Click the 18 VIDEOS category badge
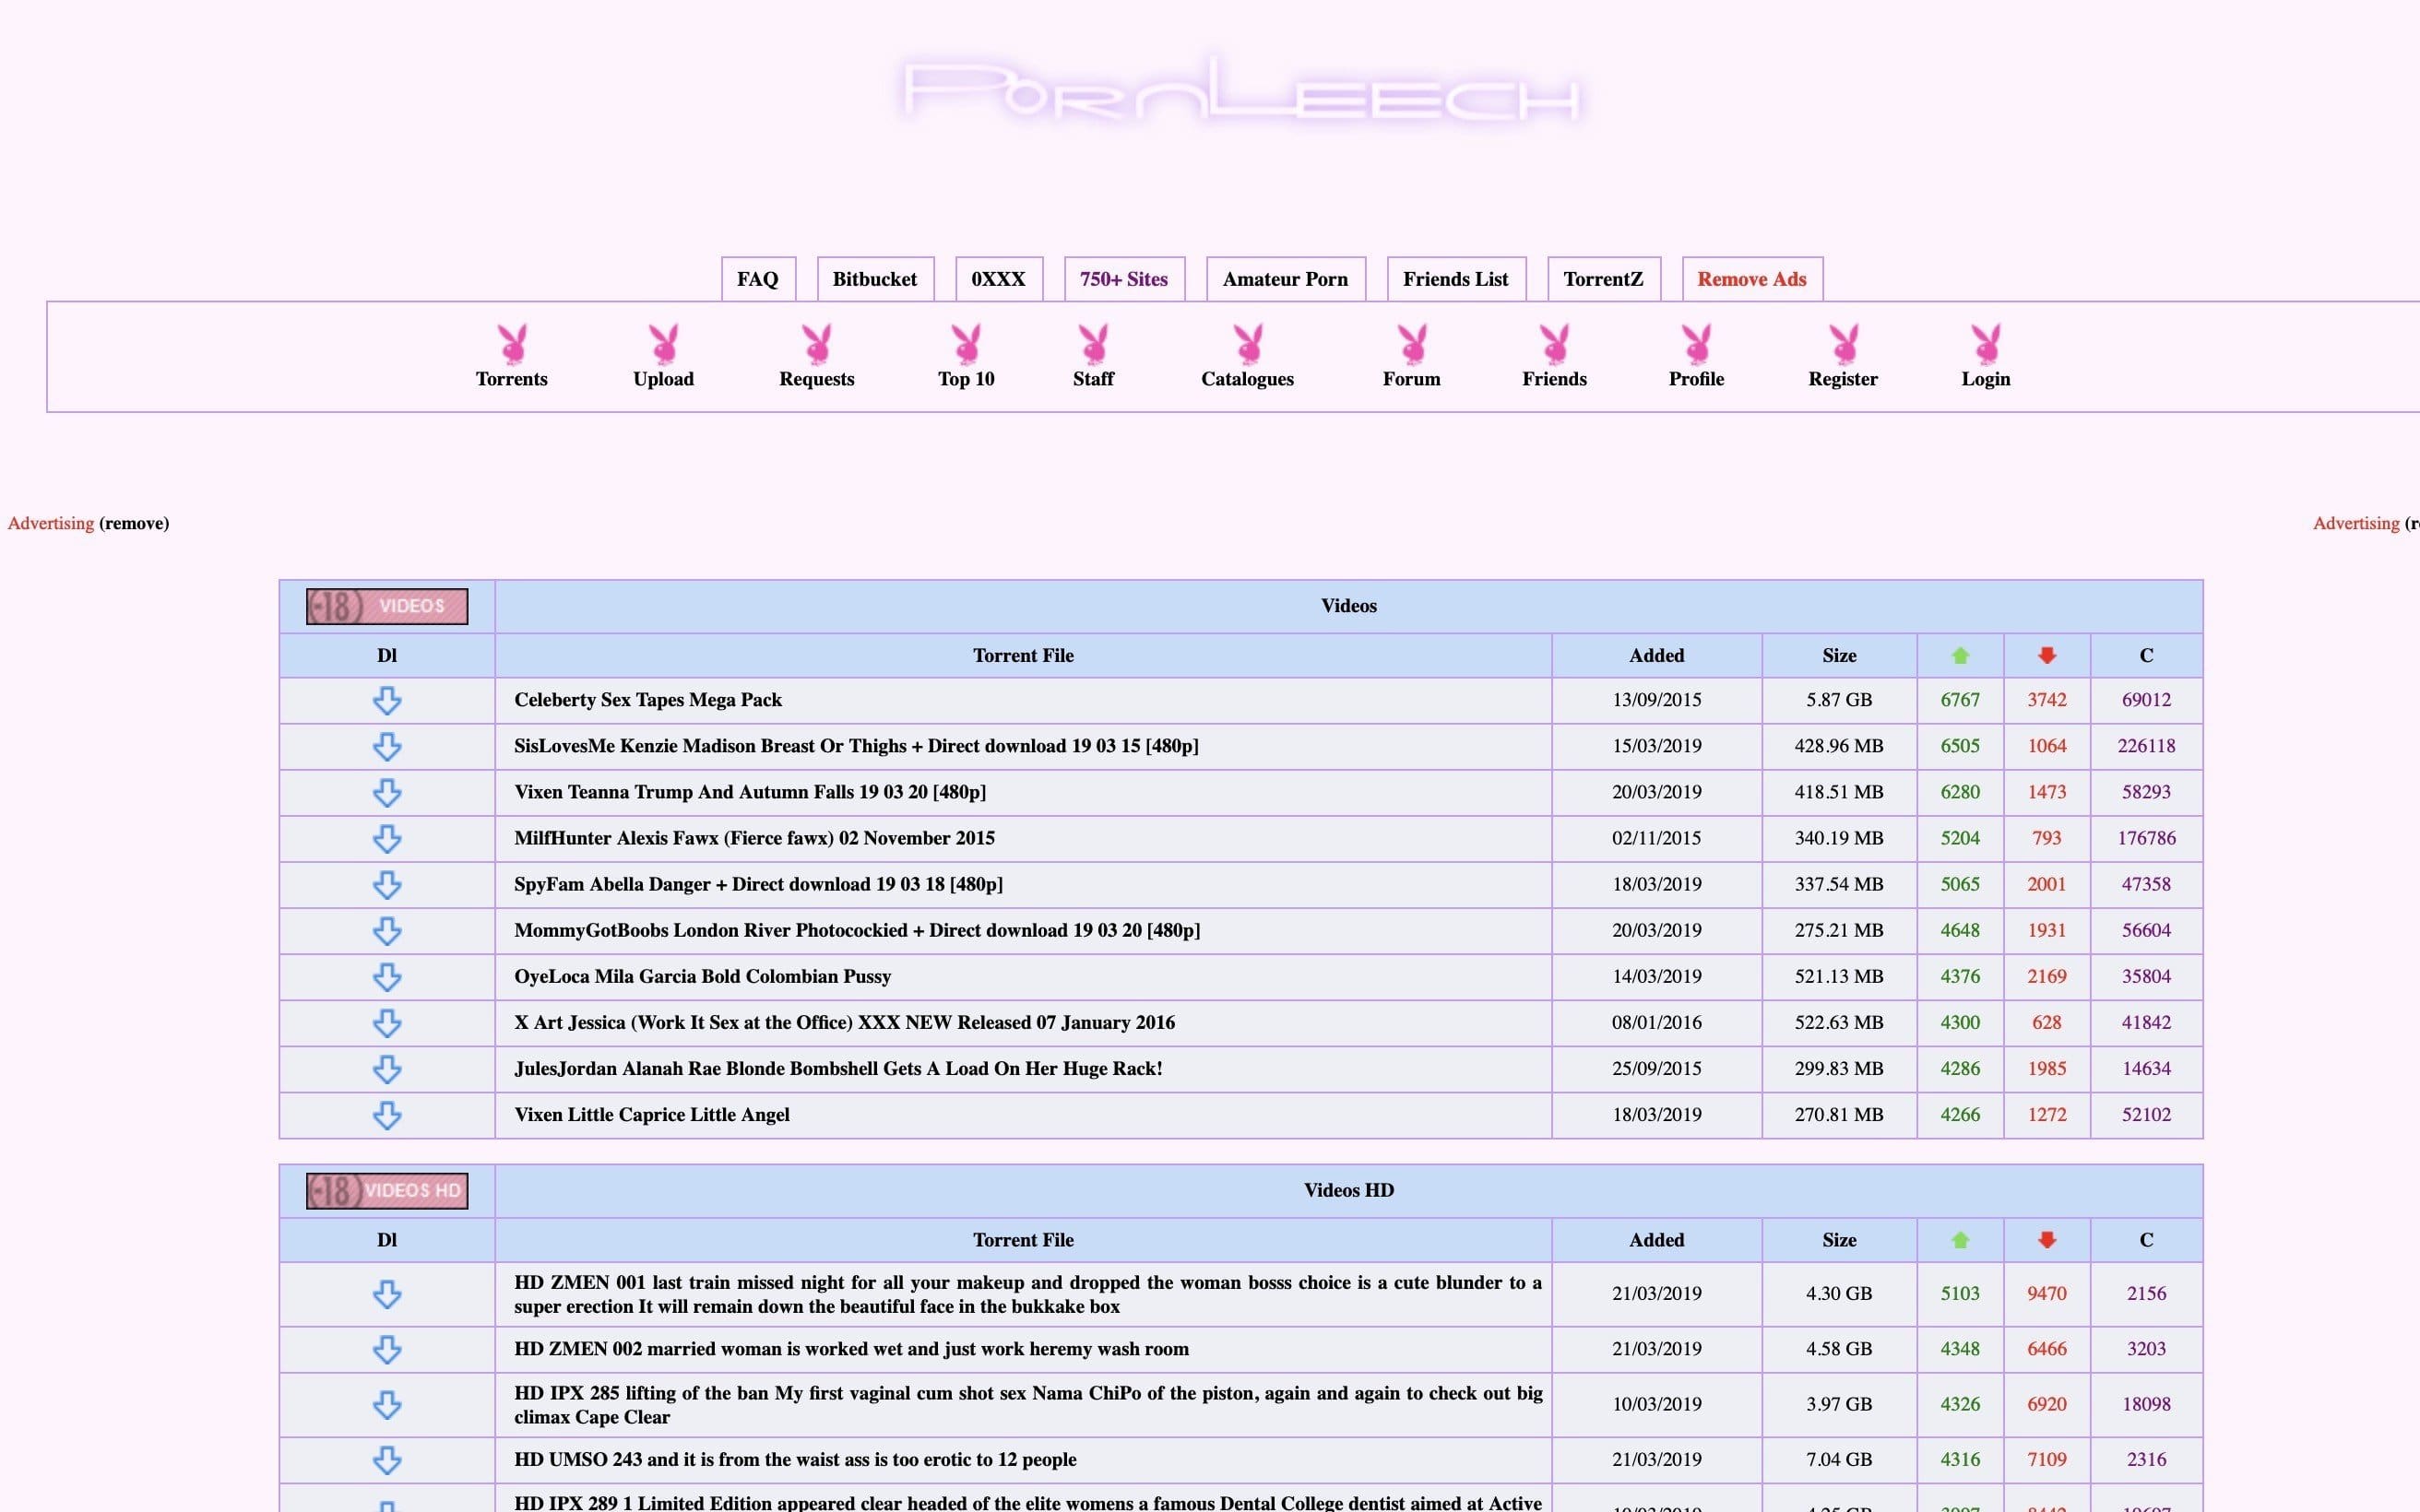The width and height of the screenshot is (2420, 1512). [x=387, y=606]
